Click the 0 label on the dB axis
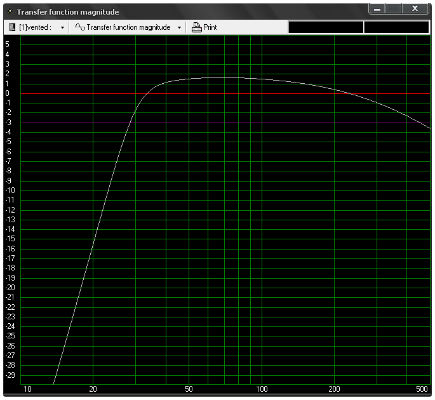Viewport: 435px width, 400px height. tap(7, 93)
